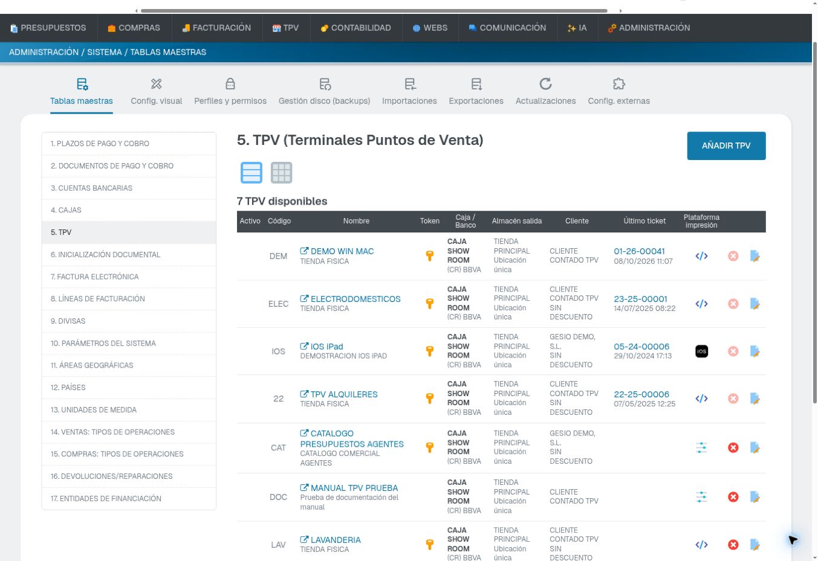Open the Tablas maestras tab
818x561 pixels.
tap(82, 92)
